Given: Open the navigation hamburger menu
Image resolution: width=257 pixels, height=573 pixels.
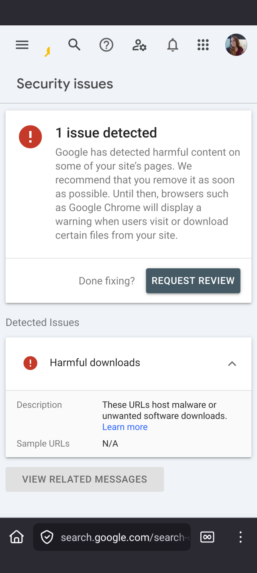Looking at the screenshot, I should coord(22,45).
